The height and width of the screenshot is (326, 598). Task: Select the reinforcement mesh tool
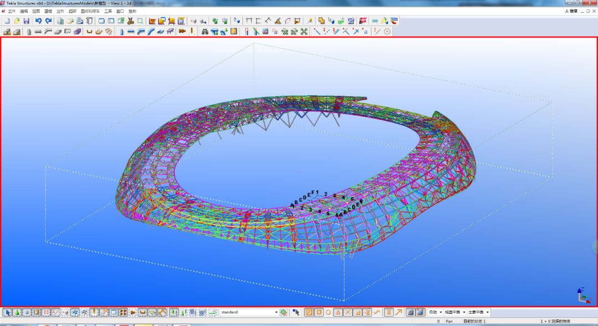[109, 32]
